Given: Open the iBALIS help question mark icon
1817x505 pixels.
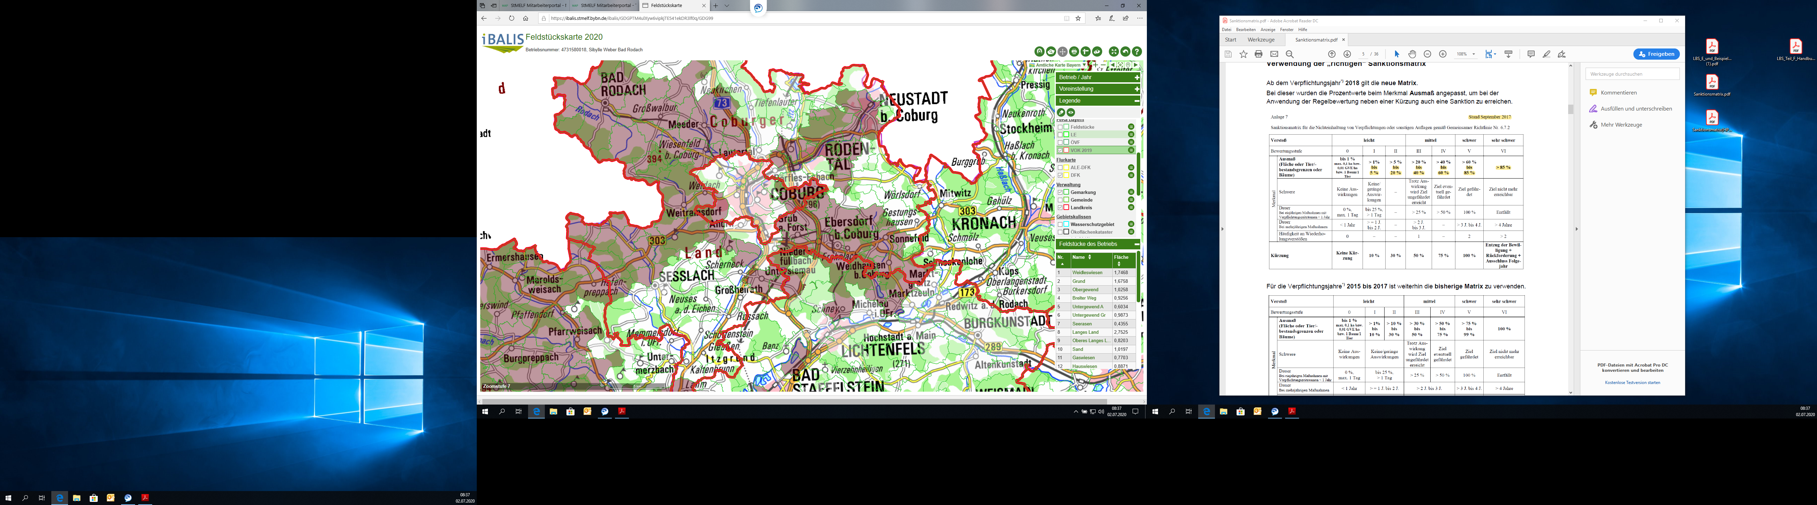Looking at the screenshot, I should [x=1137, y=52].
